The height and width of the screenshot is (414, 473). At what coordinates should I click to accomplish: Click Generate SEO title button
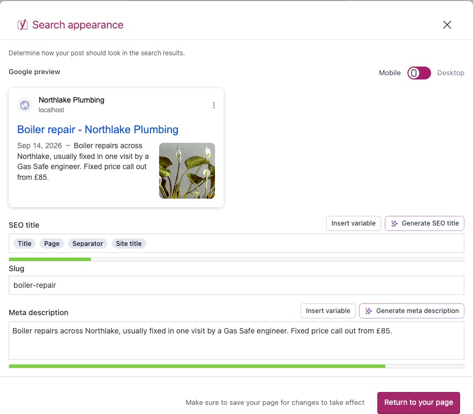tap(425, 223)
